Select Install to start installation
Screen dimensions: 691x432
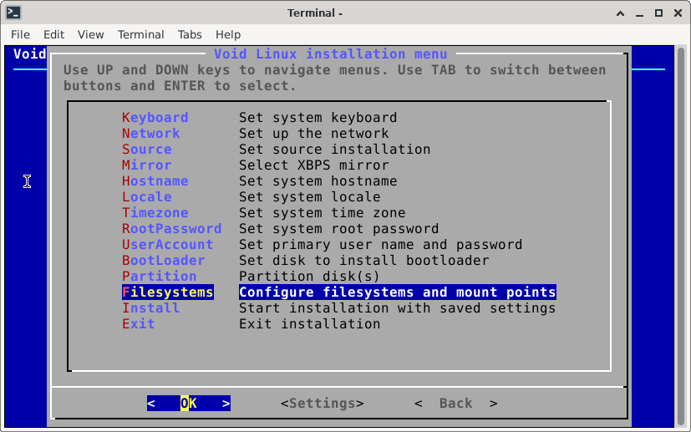pos(150,308)
